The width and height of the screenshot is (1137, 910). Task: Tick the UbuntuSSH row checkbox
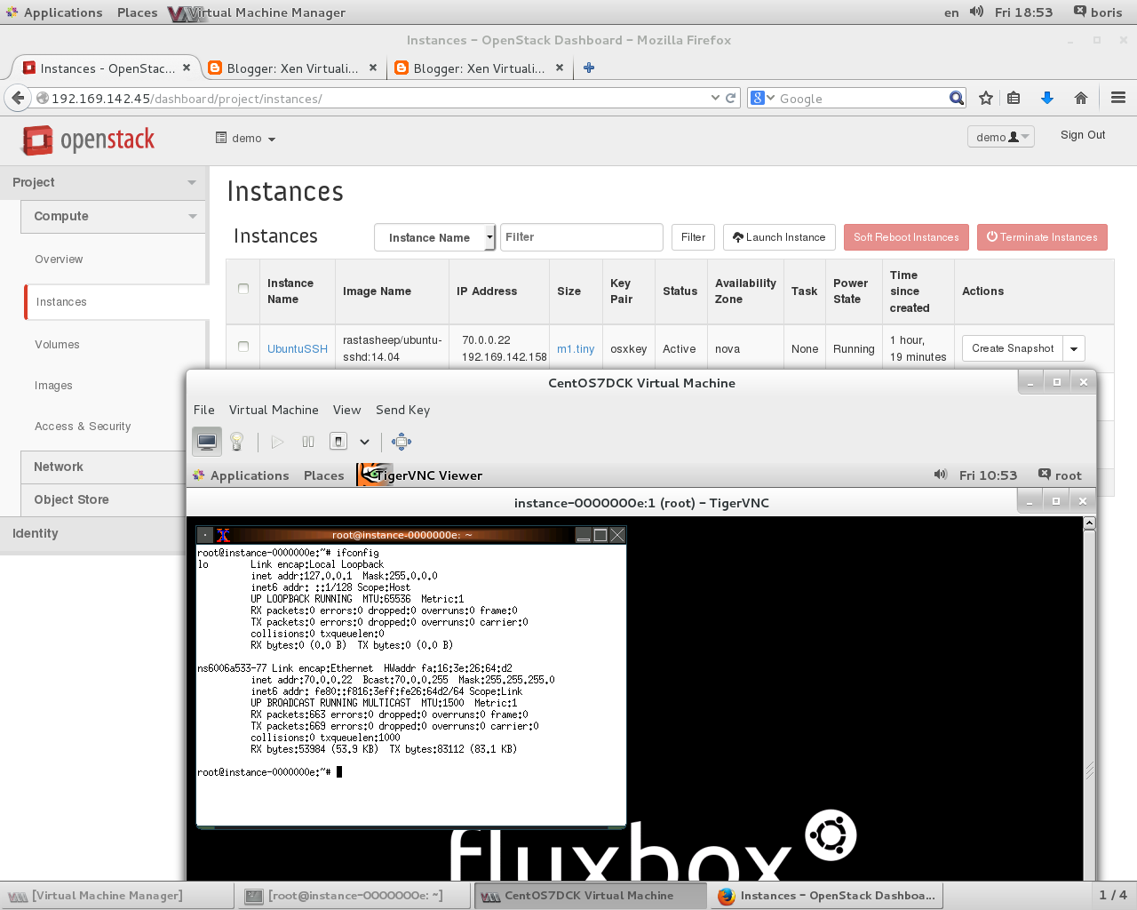(x=243, y=347)
